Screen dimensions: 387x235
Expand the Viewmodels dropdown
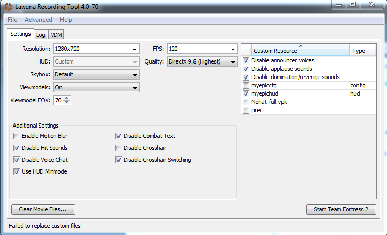pos(96,87)
